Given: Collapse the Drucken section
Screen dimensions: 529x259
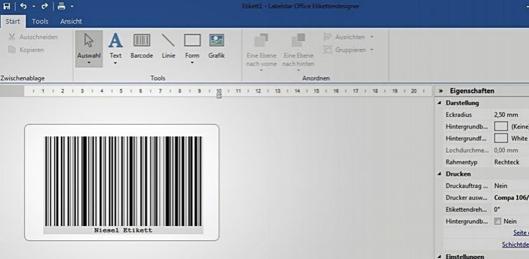Looking at the screenshot, I should pyautogui.click(x=439, y=174).
